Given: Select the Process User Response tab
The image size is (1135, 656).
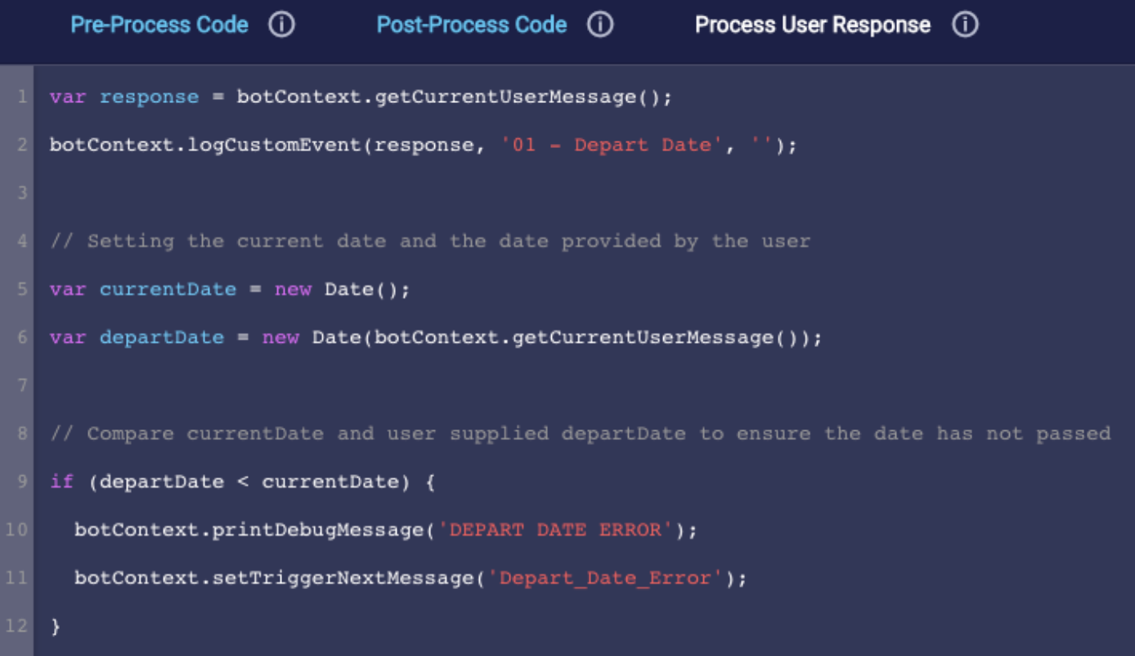Looking at the screenshot, I should click(813, 25).
